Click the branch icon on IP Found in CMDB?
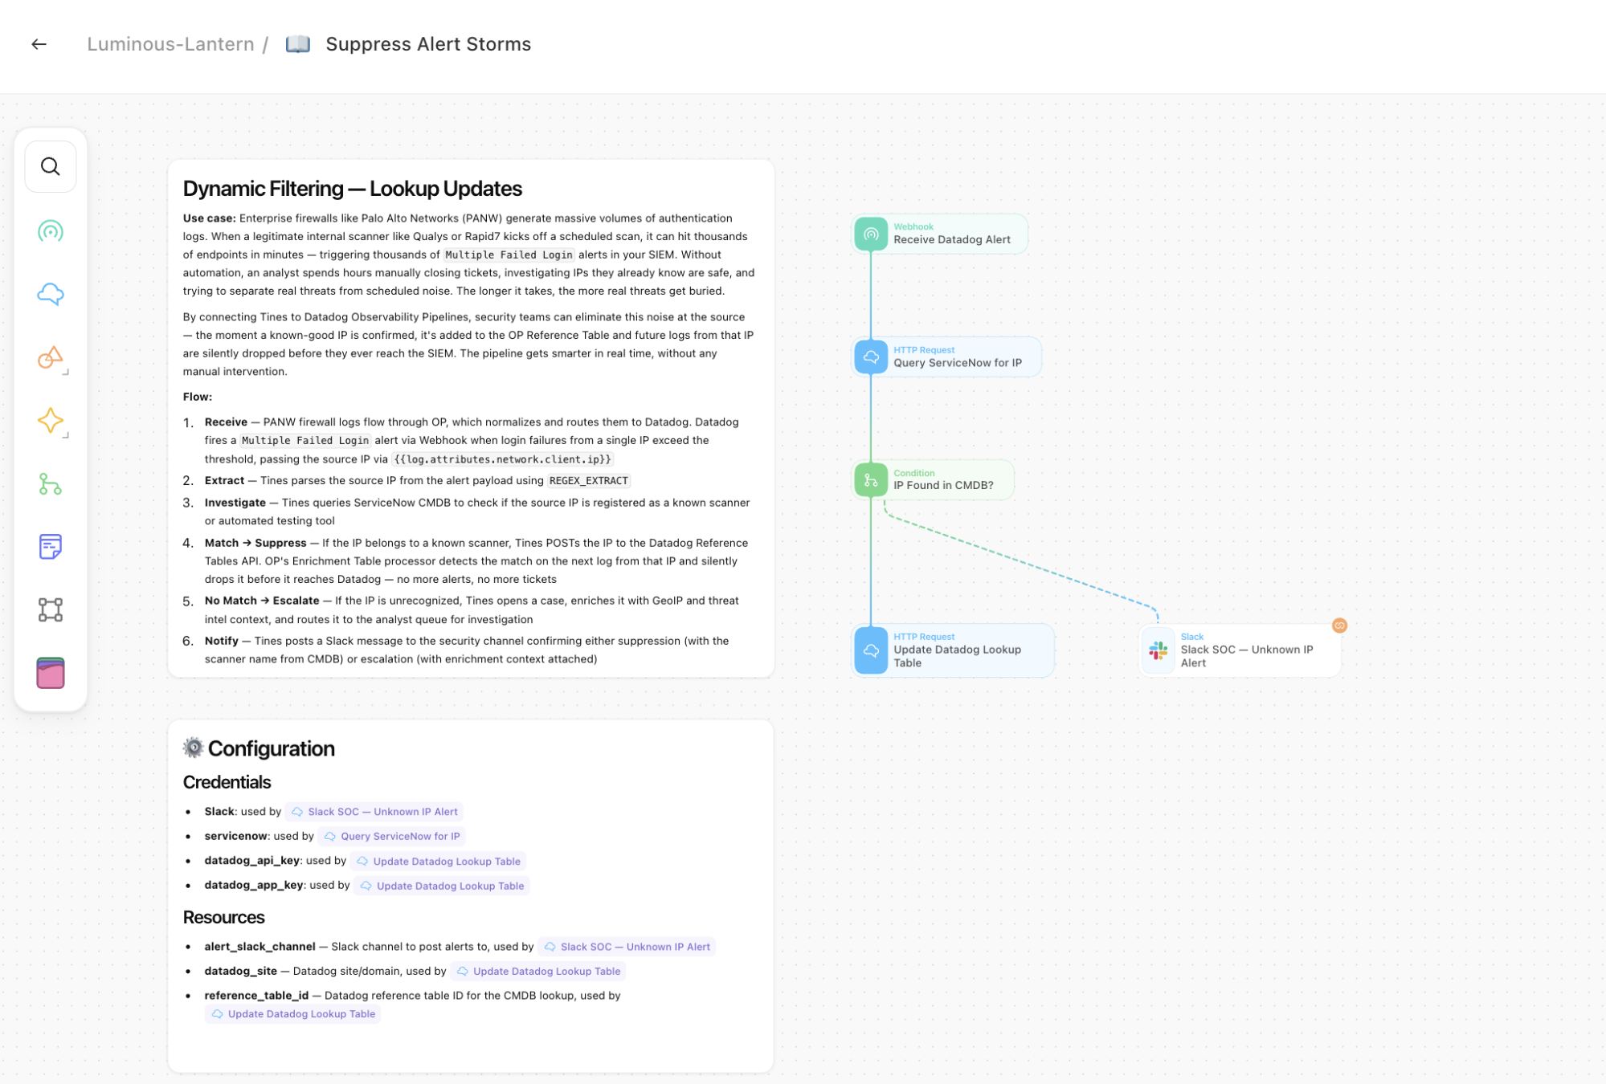1606x1084 pixels. [871, 480]
